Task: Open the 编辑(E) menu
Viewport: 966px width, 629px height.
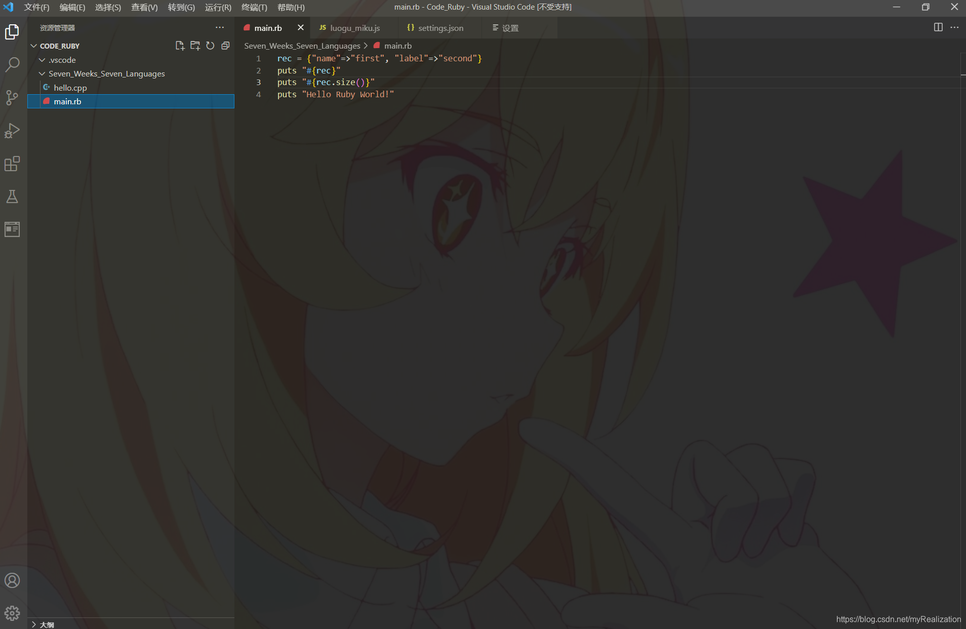Action: 72,7
